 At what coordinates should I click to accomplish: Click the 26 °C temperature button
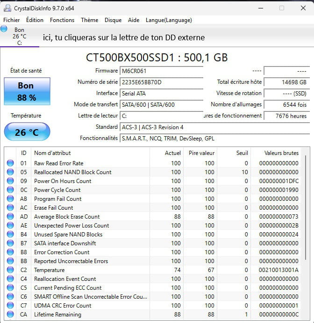pos(27,132)
